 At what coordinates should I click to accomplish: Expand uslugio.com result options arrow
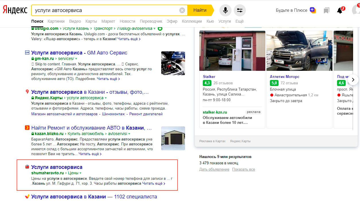pyautogui.click(x=155, y=29)
